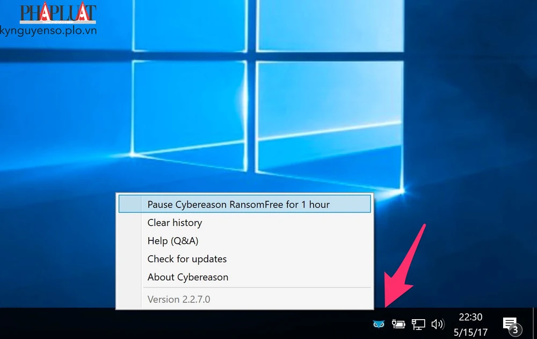537x339 pixels.
Task: Open Help (Q&A) menu entry
Action: pyautogui.click(x=244, y=241)
